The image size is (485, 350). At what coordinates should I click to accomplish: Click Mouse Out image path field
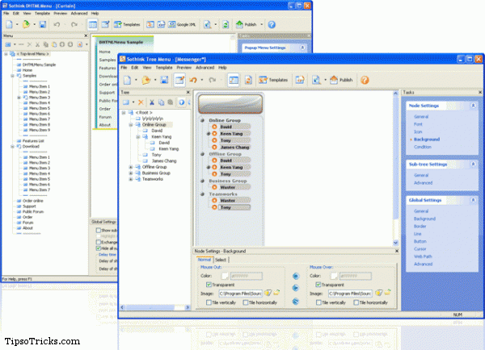tap(241, 294)
